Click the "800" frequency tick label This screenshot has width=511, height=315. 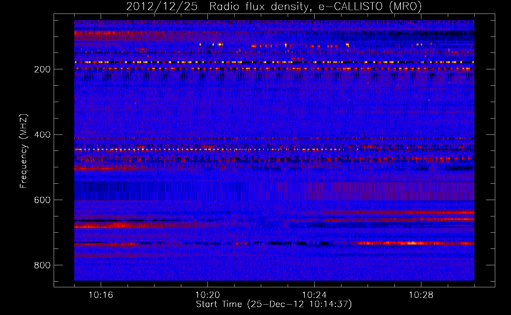pos(42,265)
